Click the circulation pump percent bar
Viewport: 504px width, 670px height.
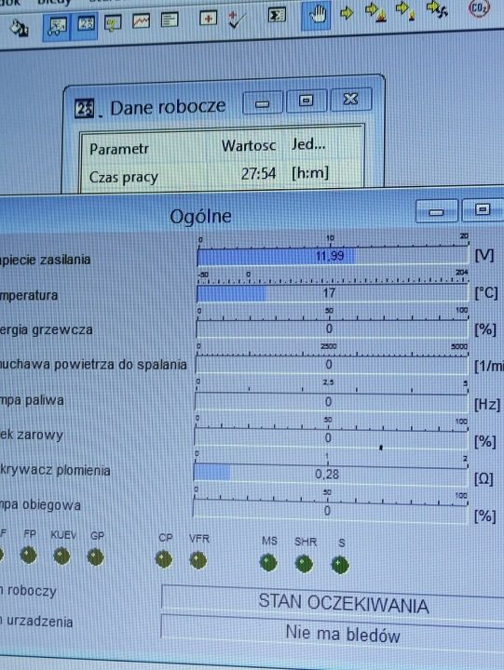coord(331,511)
